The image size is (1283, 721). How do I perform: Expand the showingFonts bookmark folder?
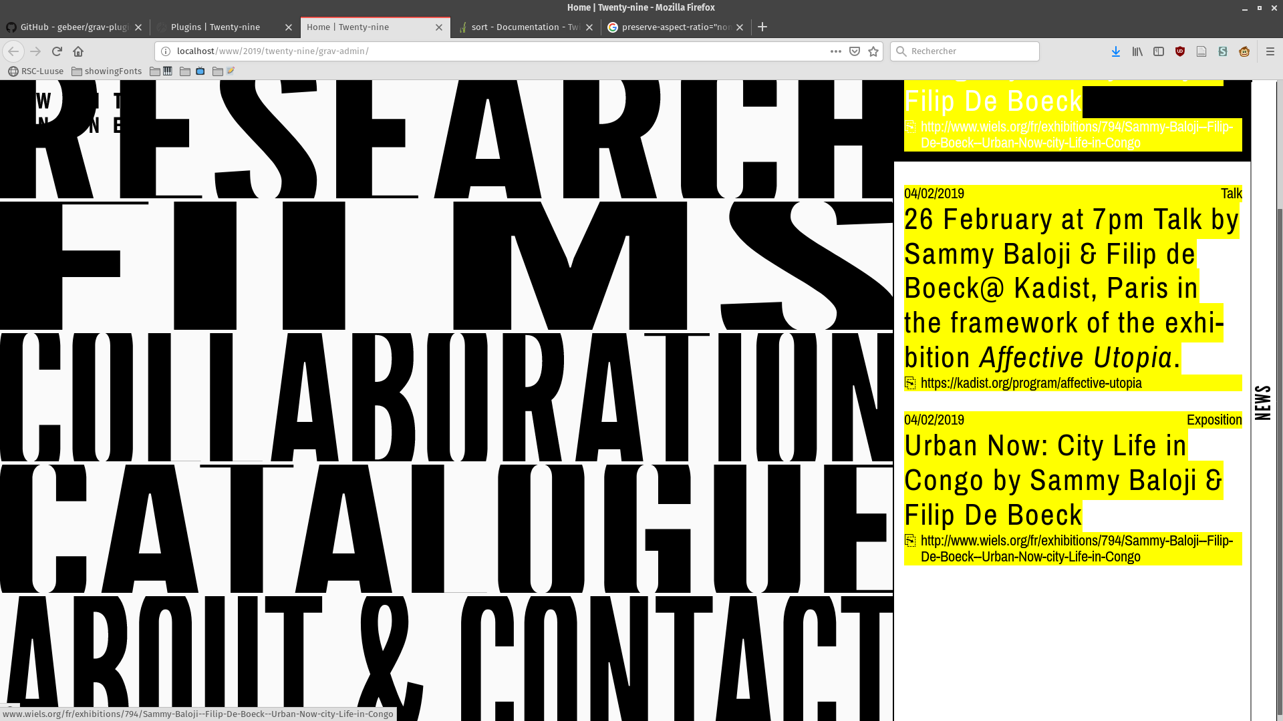coord(107,71)
